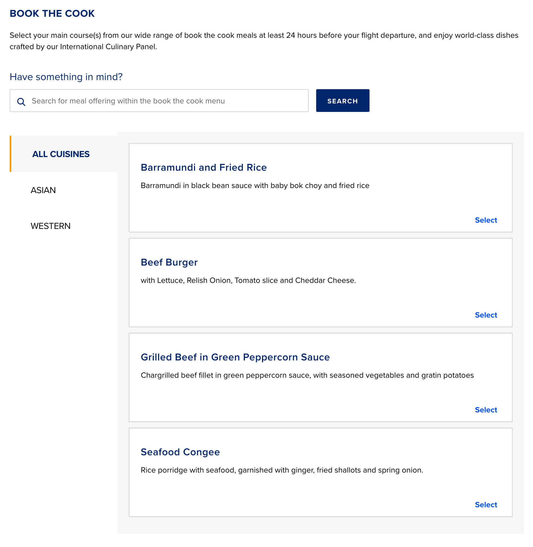Switch to the ASIAN cuisine tab
Viewport: 533px width, 547px height.
[43, 190]
